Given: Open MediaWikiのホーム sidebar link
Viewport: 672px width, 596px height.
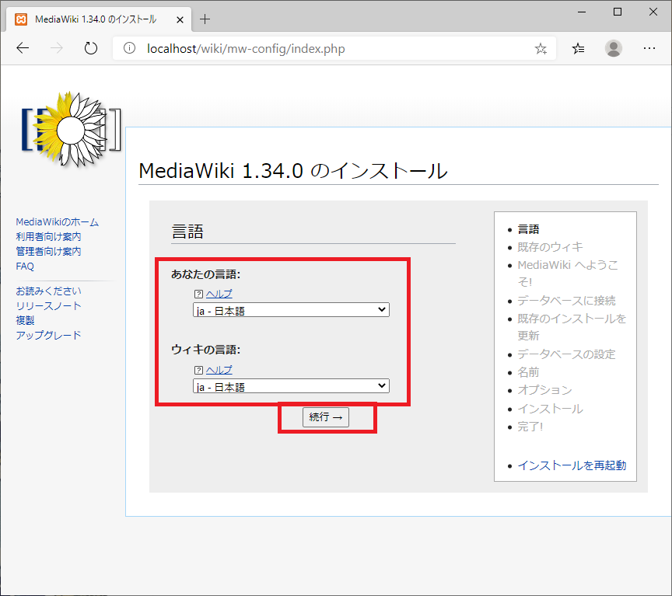Looking at the screenshot, I should pyautogui.click(x=58, y=222).
